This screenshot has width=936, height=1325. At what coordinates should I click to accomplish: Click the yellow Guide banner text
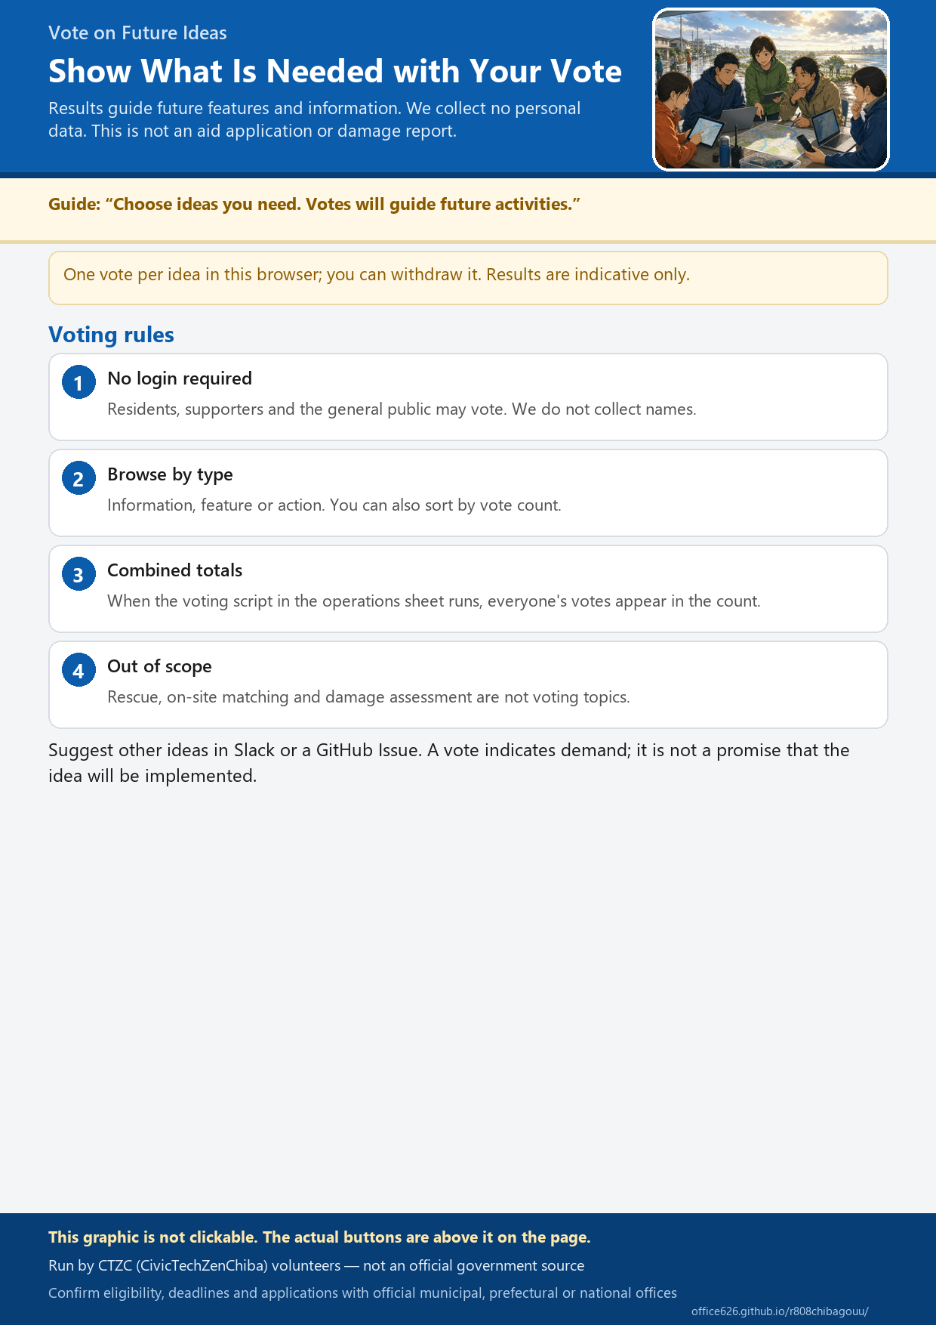point(314,204)
